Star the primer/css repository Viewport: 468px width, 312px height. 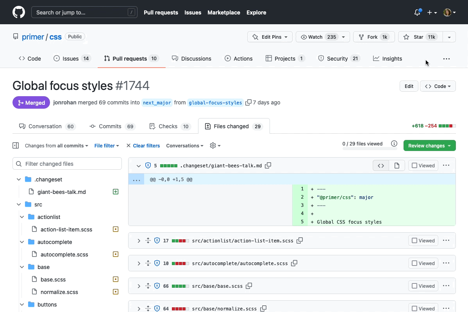pos(420,37)
